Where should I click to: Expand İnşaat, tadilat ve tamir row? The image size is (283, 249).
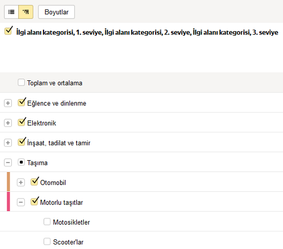(8, 143)
